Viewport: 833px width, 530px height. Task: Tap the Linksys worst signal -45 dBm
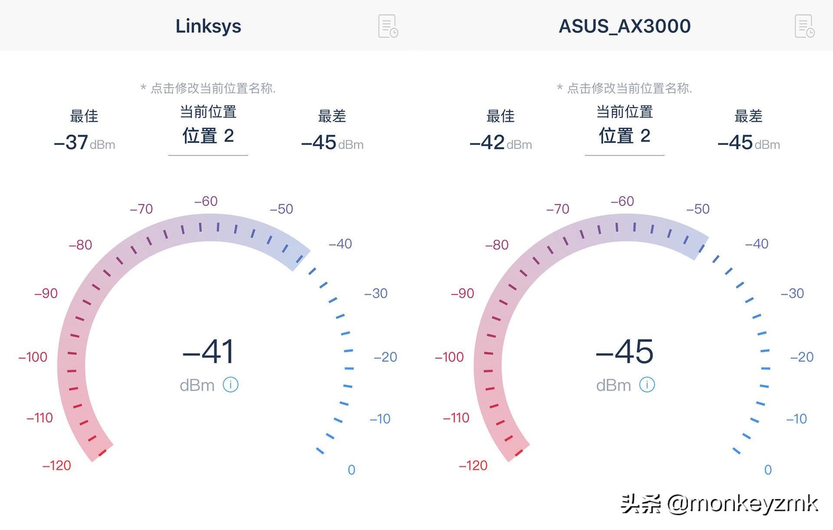click(332, 142)
